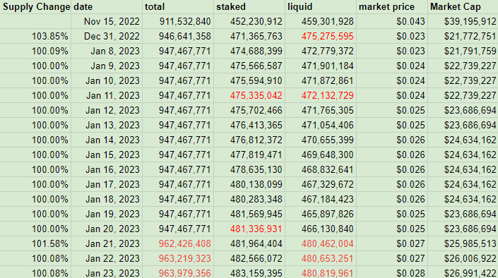Click the date cell 'Jan 11, 2023'
Screen dimensions: 498x278
[x=107, y=95]
